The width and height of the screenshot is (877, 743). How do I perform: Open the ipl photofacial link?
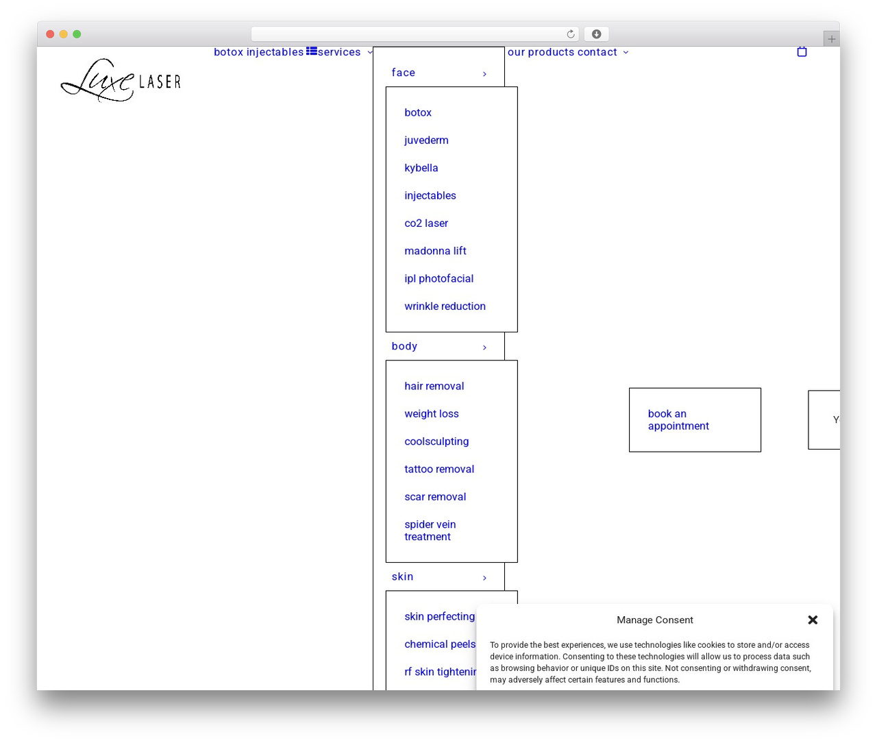(x=439, y=278)
